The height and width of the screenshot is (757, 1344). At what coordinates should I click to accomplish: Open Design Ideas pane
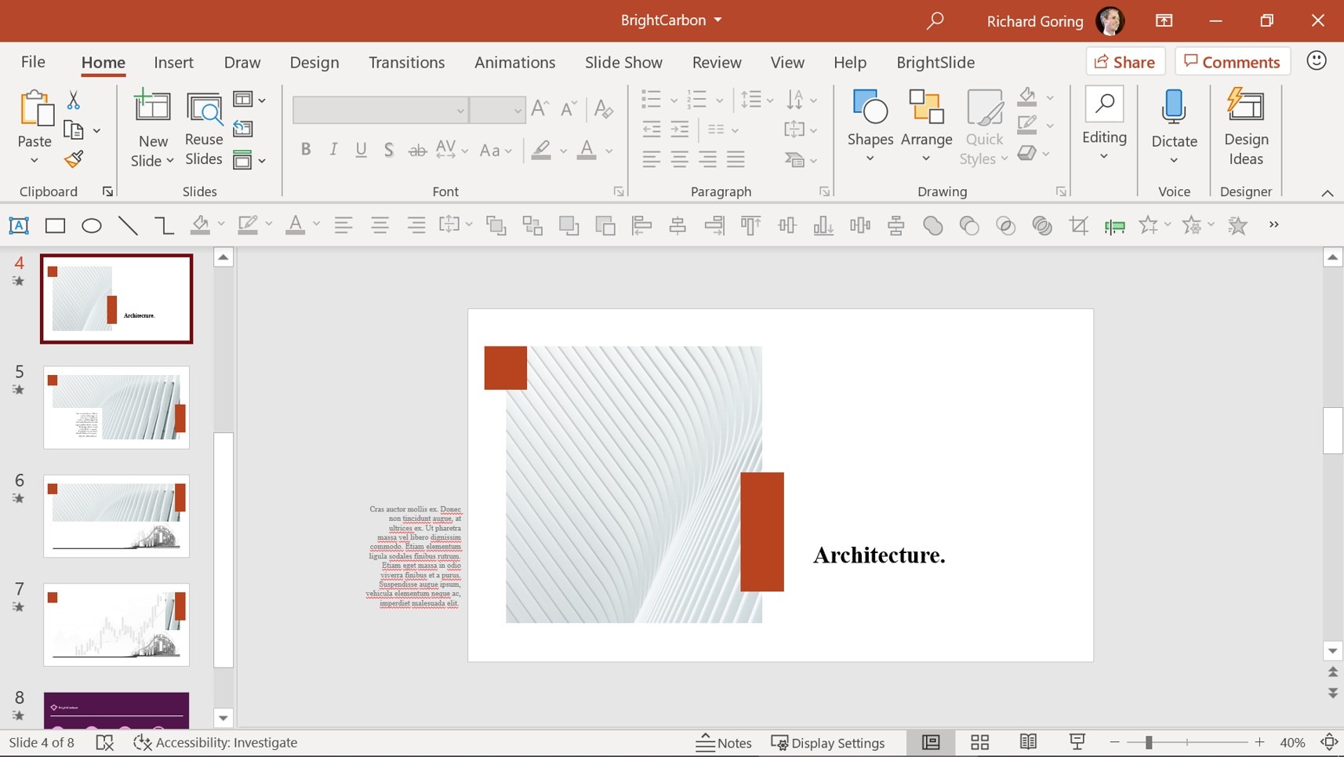pyautogui.click(x=1245, y=129)
